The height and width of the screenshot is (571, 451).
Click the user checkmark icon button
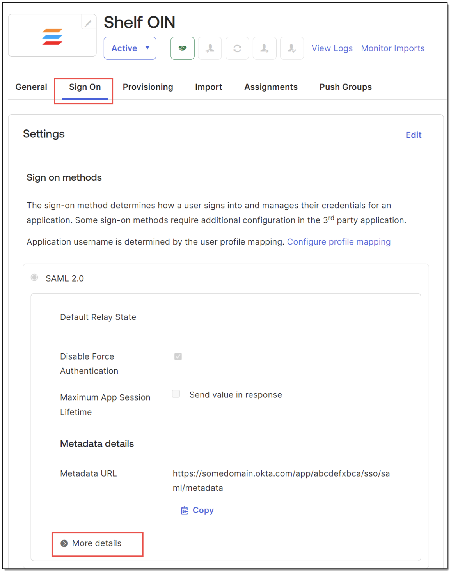292,48
